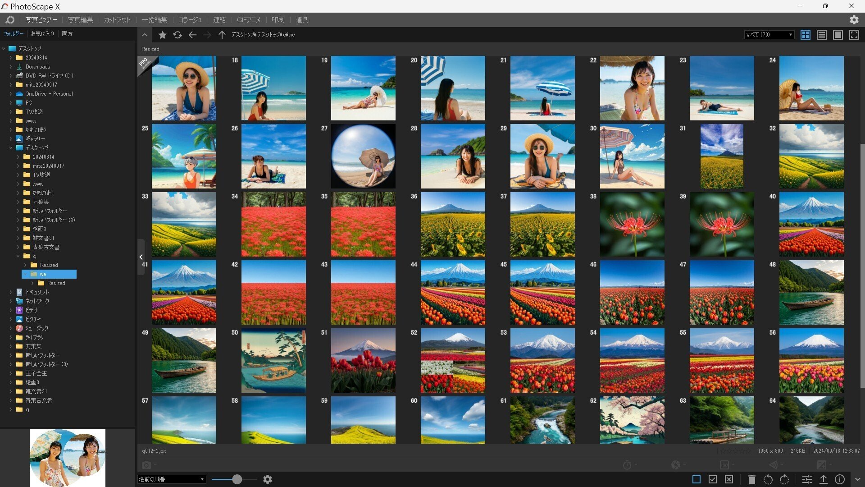This screenshot has height=487, width=865.
Task: Deselect all photos with the empty-box icon
Action: [697, 479]
